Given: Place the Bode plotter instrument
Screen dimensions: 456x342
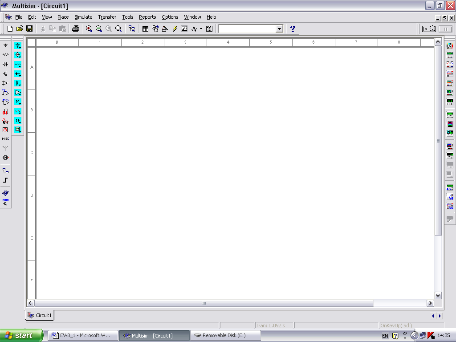Looking at the screenshot, I should tap(450, 92).
